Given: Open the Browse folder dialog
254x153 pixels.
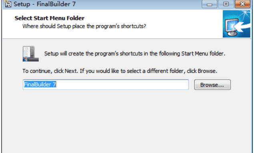Looking at the screenshot, I should click(x=212, y=84).
